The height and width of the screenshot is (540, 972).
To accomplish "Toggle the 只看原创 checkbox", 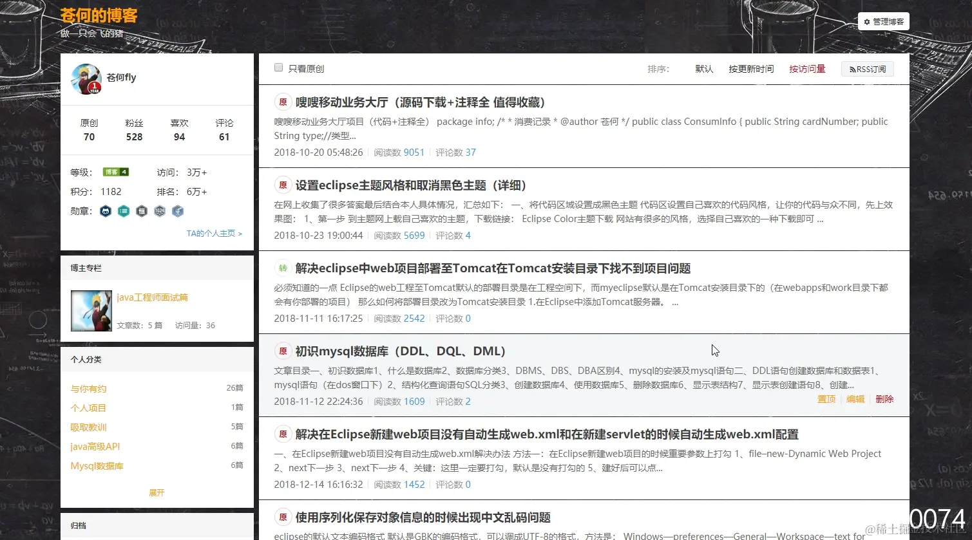I will coord(278,68).
